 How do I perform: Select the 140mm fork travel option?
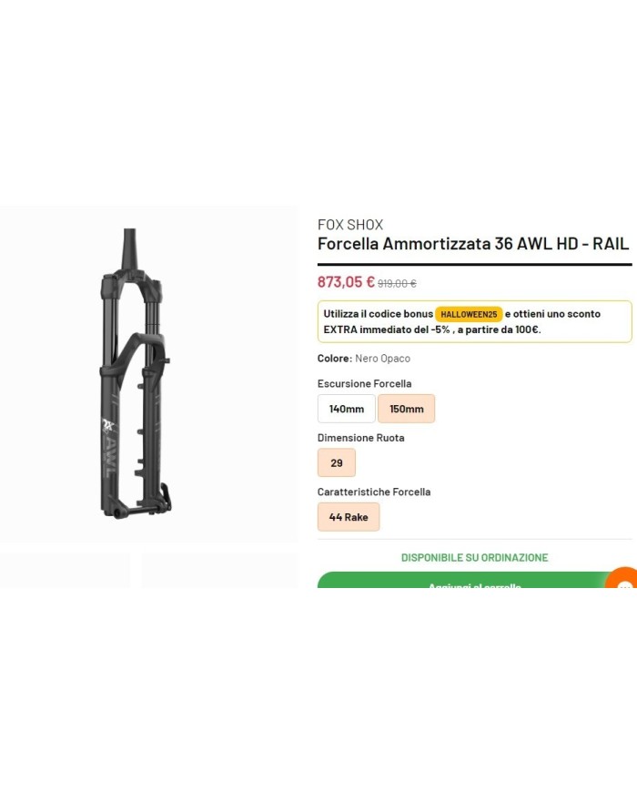(x=347, y=409)
